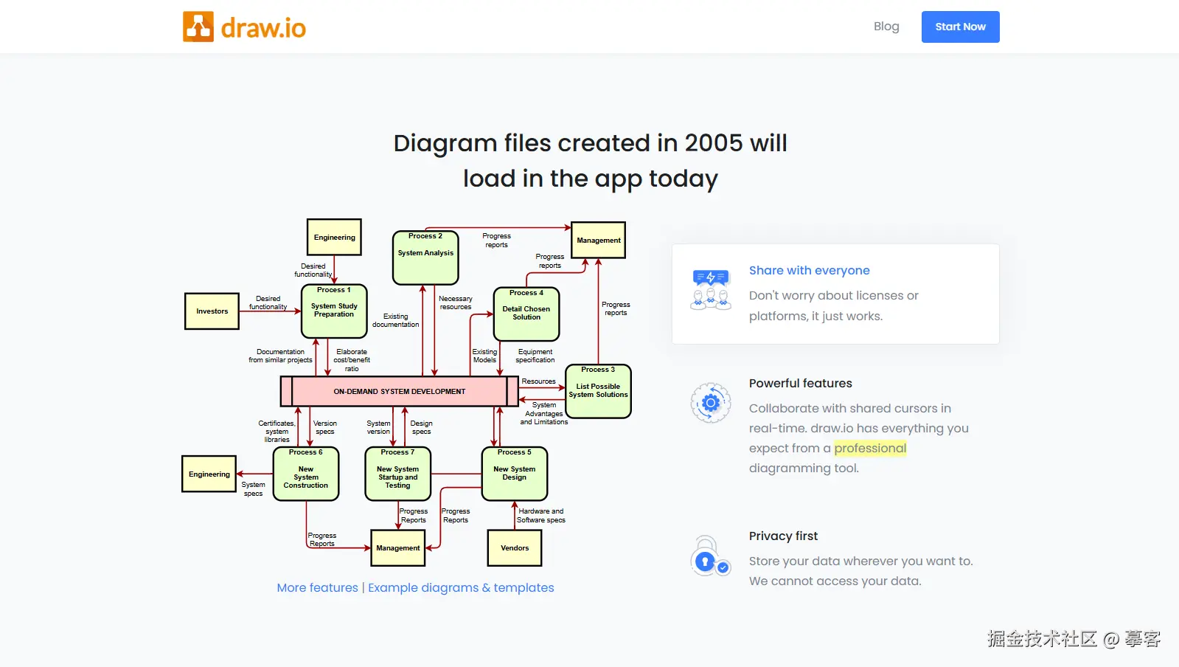Select the Privacy first heading
1179x667 pixels.
point(783,536)
